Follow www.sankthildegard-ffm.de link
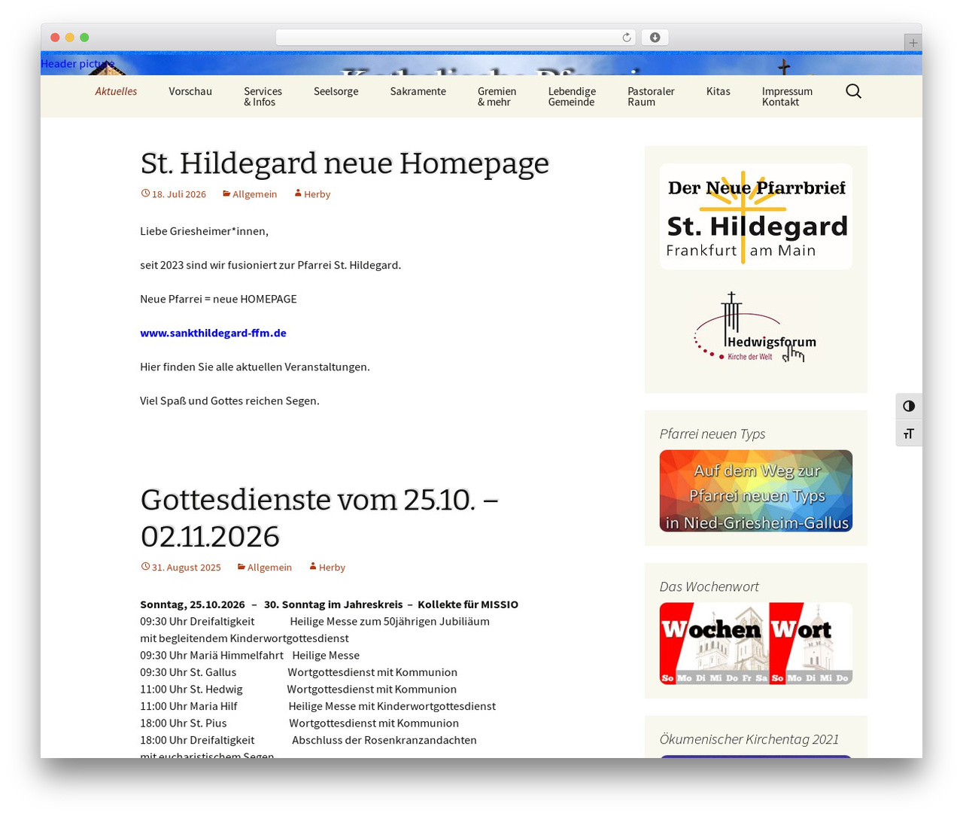The image size is (963, 816). [x=213, y=333]
